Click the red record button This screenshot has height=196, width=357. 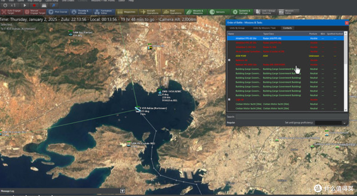34,5
